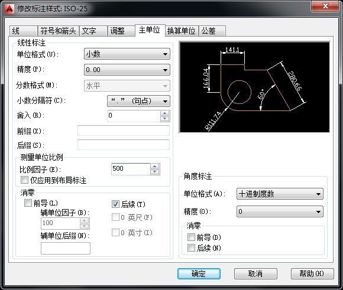Toggle the 0 英尺 checkbox

coord(115,217)
